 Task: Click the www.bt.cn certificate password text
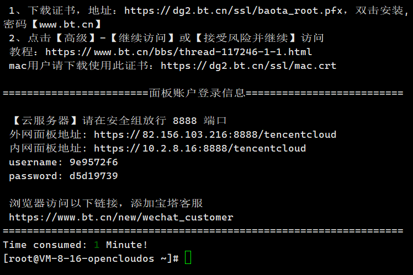(x=66, y=24)
